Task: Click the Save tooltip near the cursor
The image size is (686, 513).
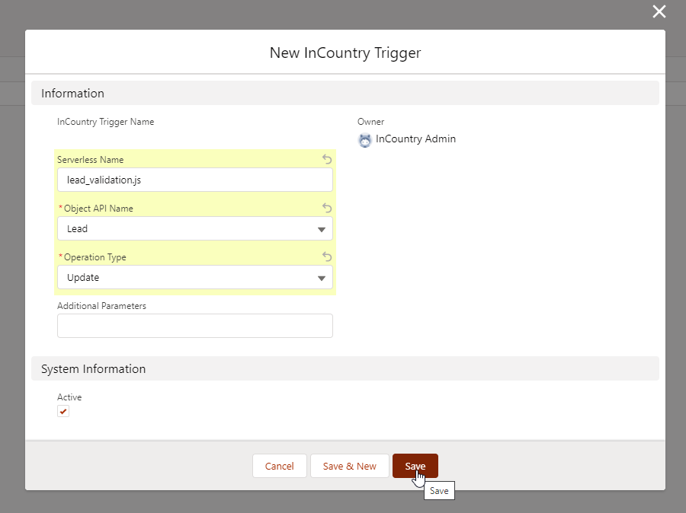Action: coord(439,490)
